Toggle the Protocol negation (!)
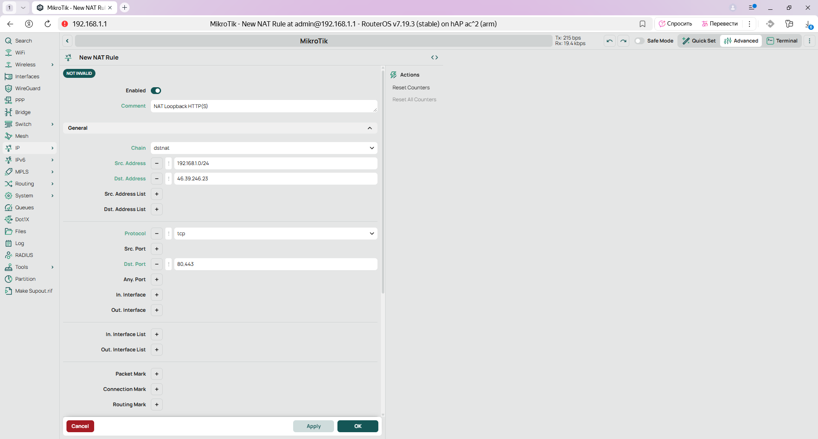This screenshot has width=818, height=439. (169, 234)
